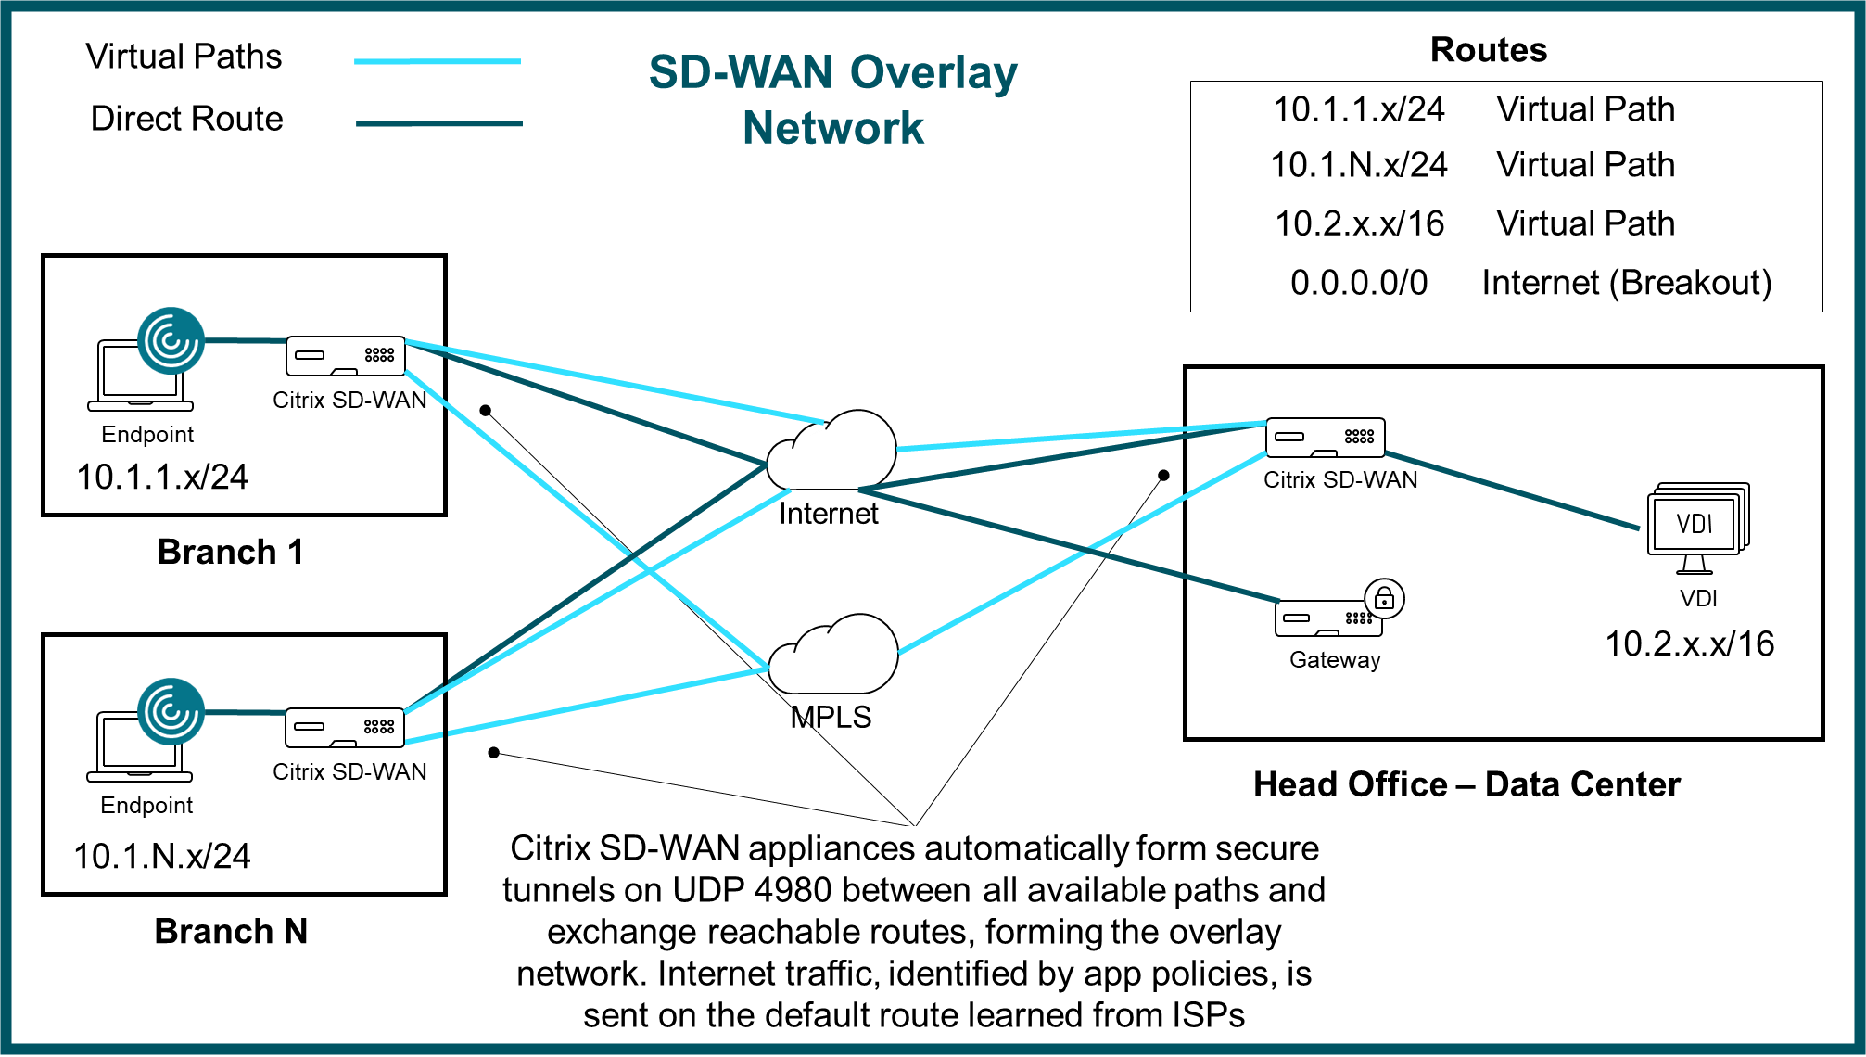Select the lower Citrix SD-WAN appliance icon

[345, 724]
